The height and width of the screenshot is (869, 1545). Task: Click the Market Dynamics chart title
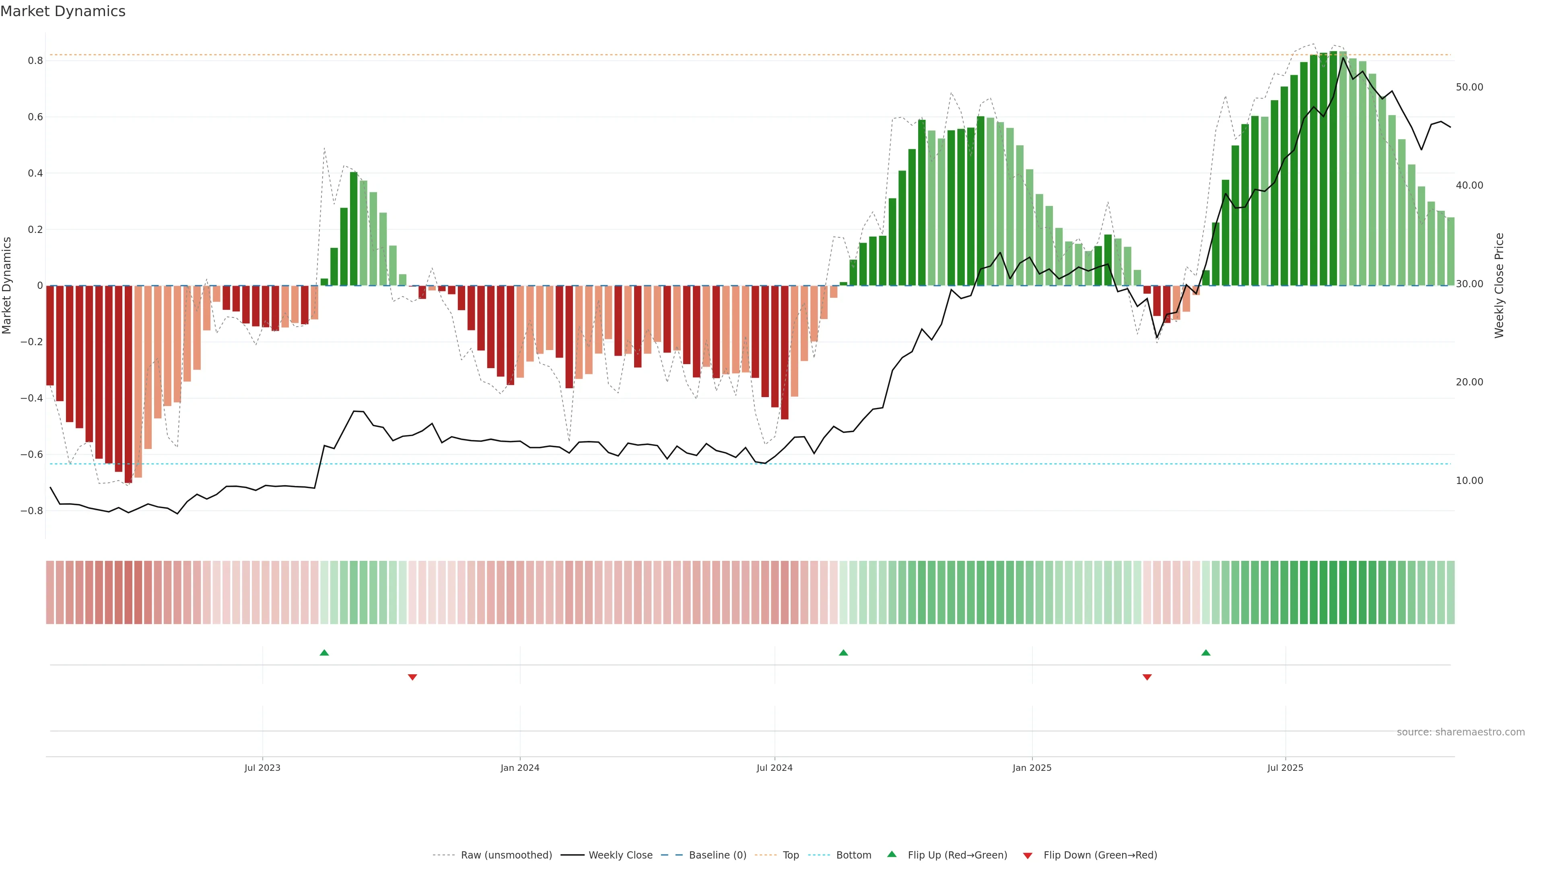coord(63,11)
